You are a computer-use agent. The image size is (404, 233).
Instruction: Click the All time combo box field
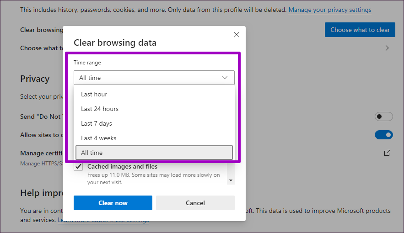[146, 78]
